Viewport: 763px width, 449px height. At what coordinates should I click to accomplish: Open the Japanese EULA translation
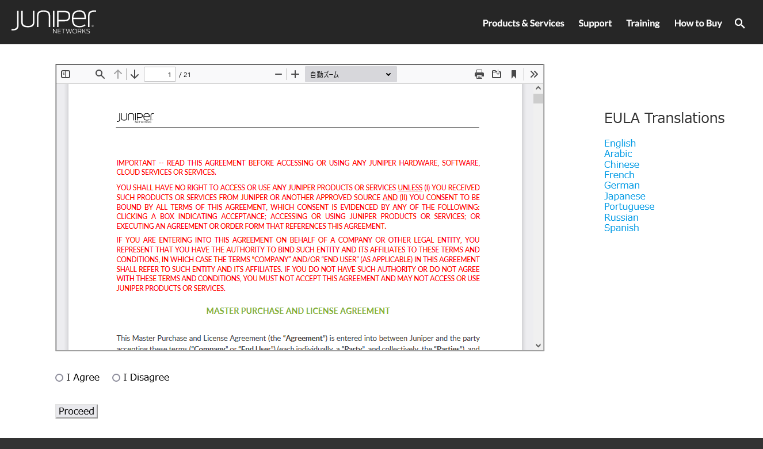tap(624, 196)
